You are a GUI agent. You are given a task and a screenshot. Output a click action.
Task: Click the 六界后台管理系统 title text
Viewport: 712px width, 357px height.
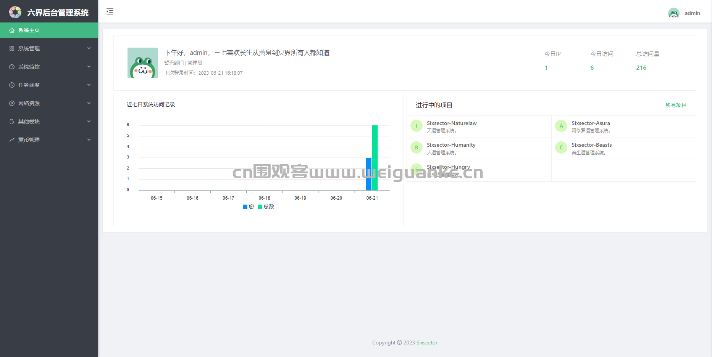pyautogui.click(x=58, y=13)
